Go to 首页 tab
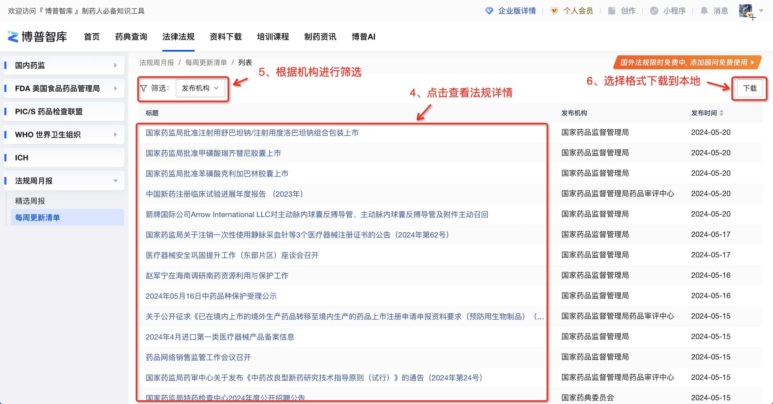773x404 pixels. (x=92, y=37)
